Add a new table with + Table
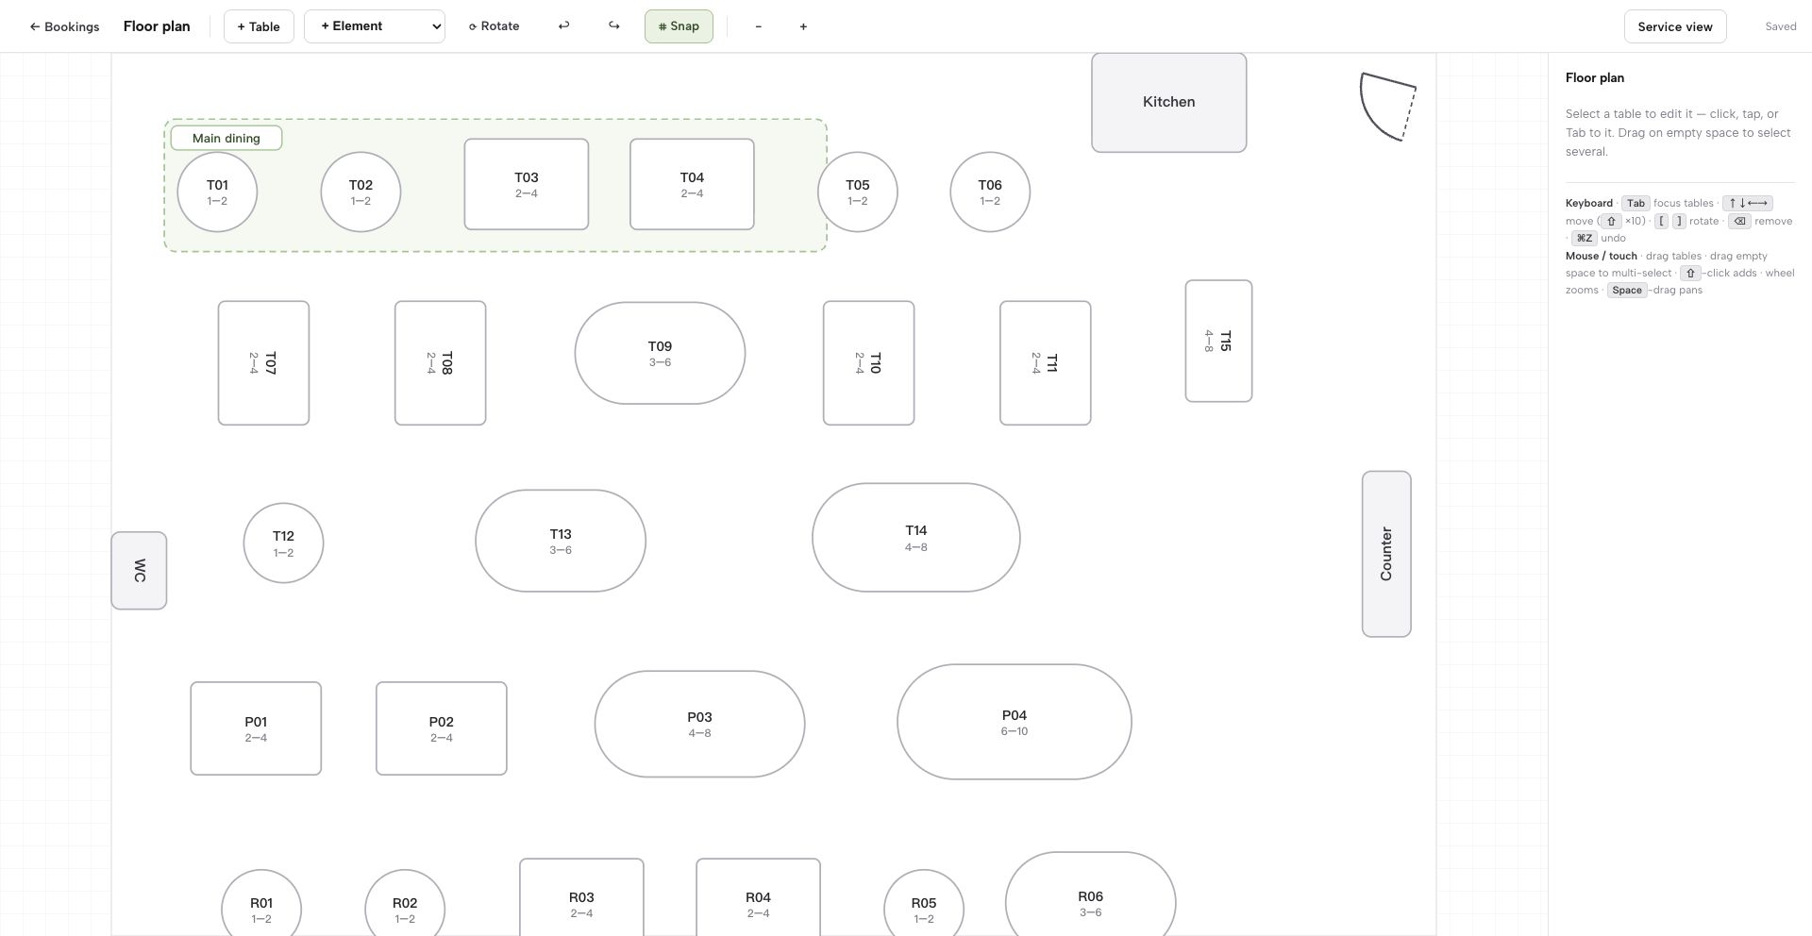Screen dimensions: 1812x936 (x=259, y=26)
